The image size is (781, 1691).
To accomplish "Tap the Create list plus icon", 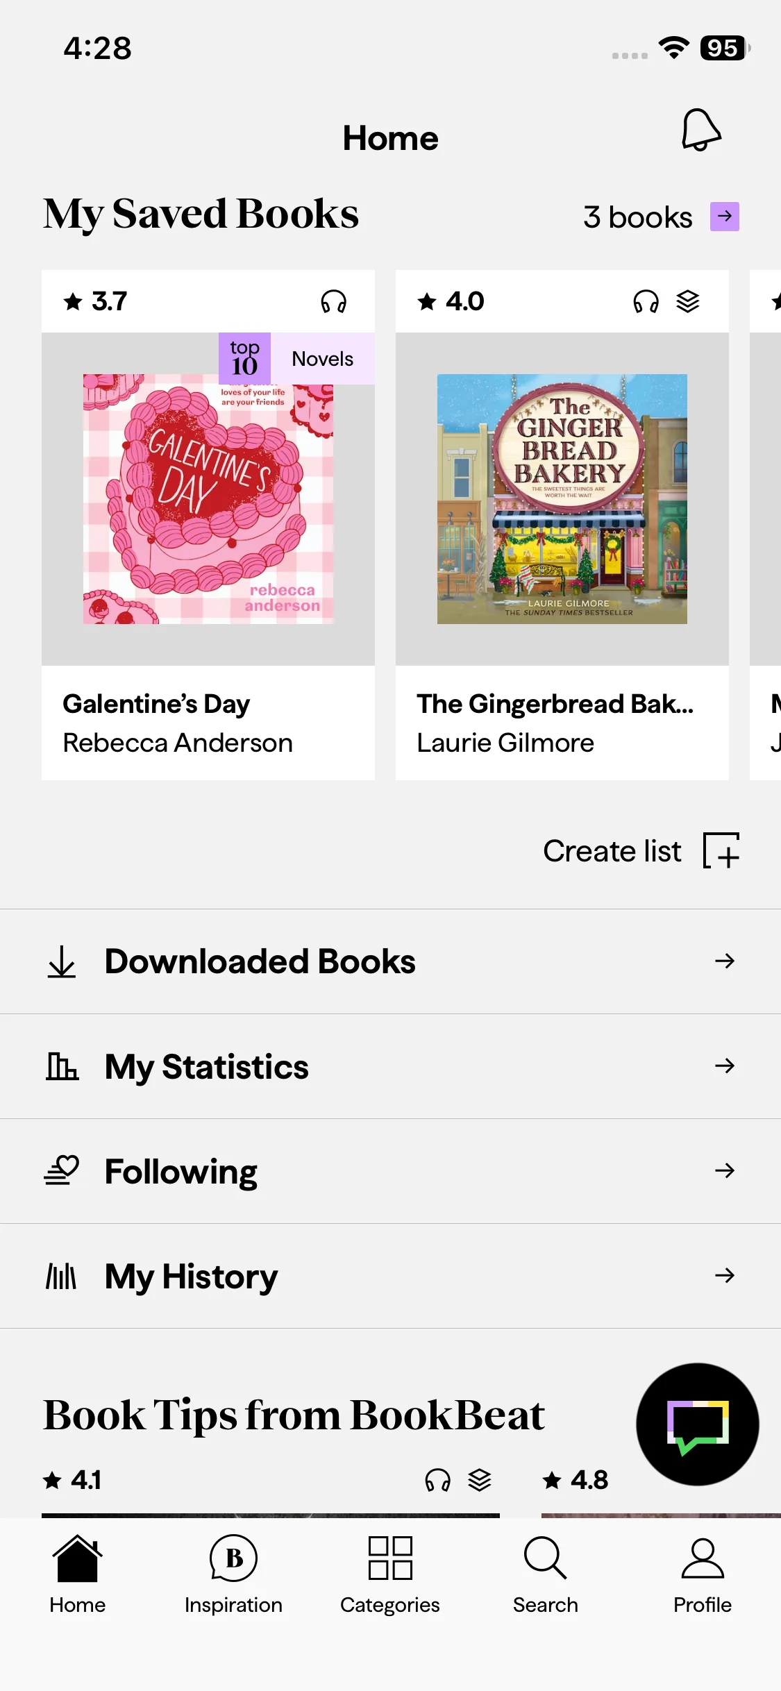I will (x=721, y=850).
